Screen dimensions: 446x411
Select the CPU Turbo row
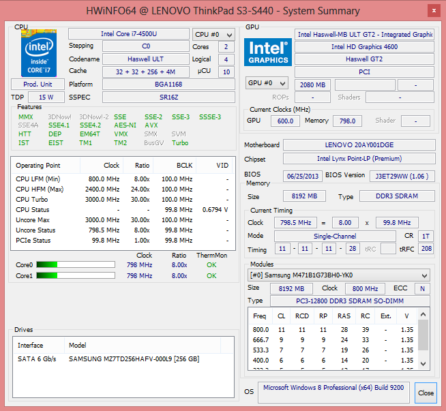point(123,200)
